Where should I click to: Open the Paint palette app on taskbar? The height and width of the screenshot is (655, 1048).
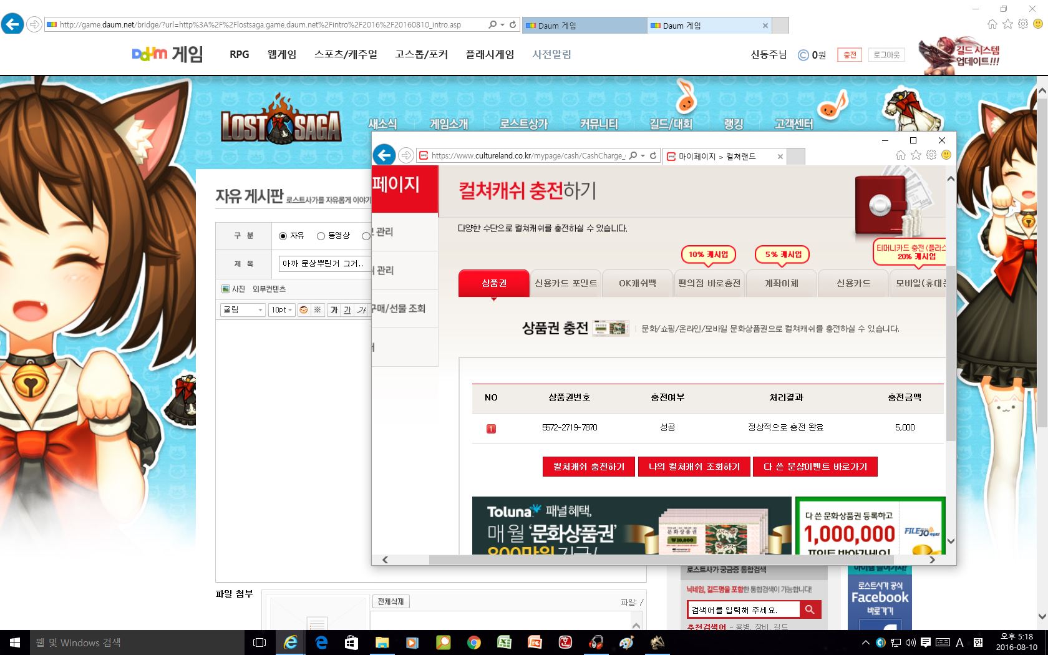pos(626,643)
